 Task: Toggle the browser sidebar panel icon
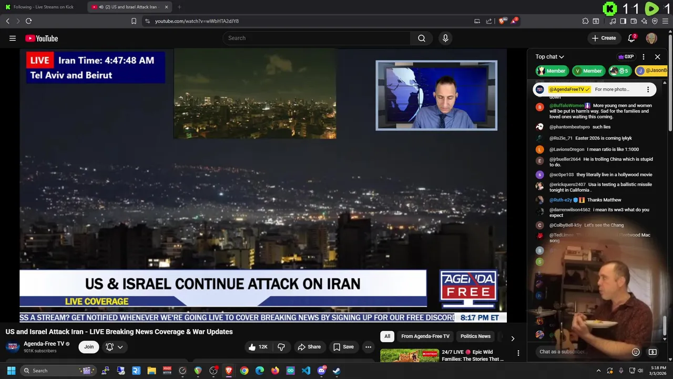click(x=623, y=21)
